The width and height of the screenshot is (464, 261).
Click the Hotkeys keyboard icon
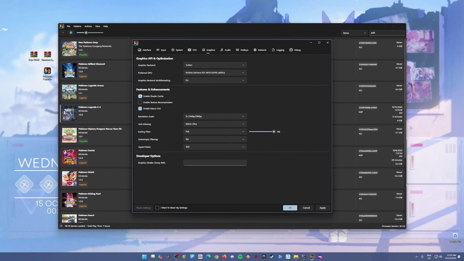[237, 50]
